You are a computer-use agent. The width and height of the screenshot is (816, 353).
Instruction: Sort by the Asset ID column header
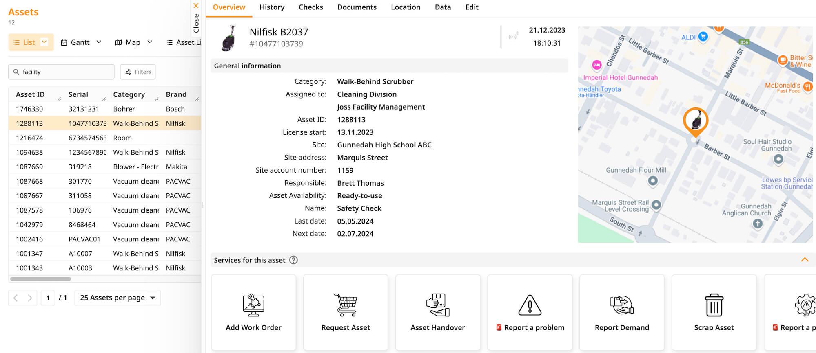tap(30, 94)
